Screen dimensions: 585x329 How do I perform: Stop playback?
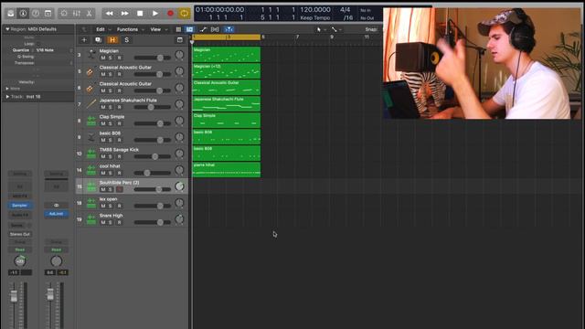point(140,14)
